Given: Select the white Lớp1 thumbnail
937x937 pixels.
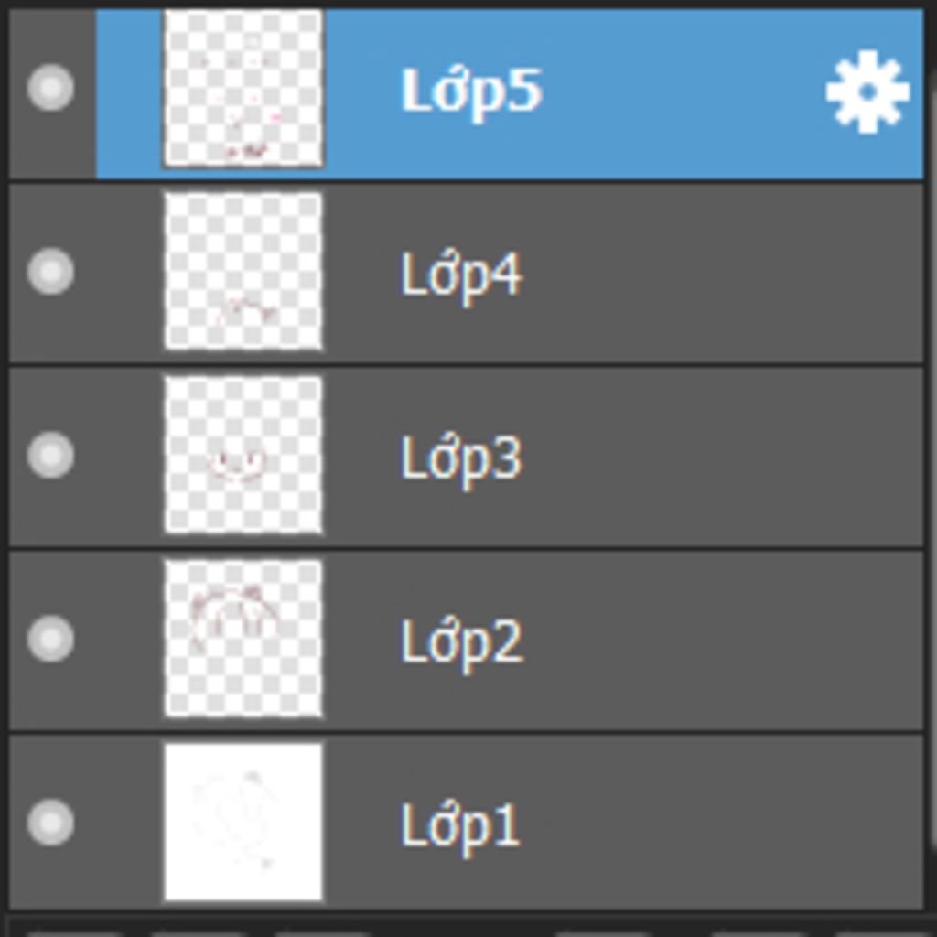Looking at the screenshot, I should [243, 822].
